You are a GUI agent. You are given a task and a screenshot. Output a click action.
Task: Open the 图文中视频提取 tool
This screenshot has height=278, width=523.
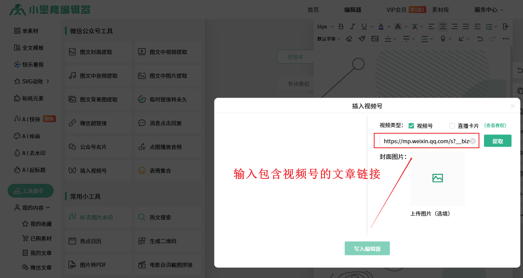[x=168, y=52]
